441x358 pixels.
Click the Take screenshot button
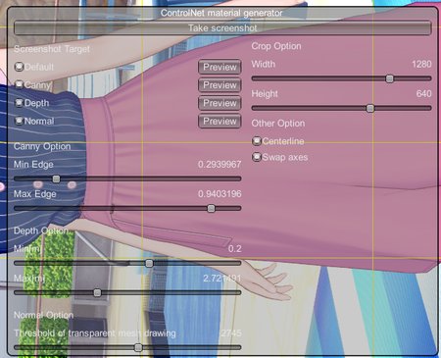(222, 28)
